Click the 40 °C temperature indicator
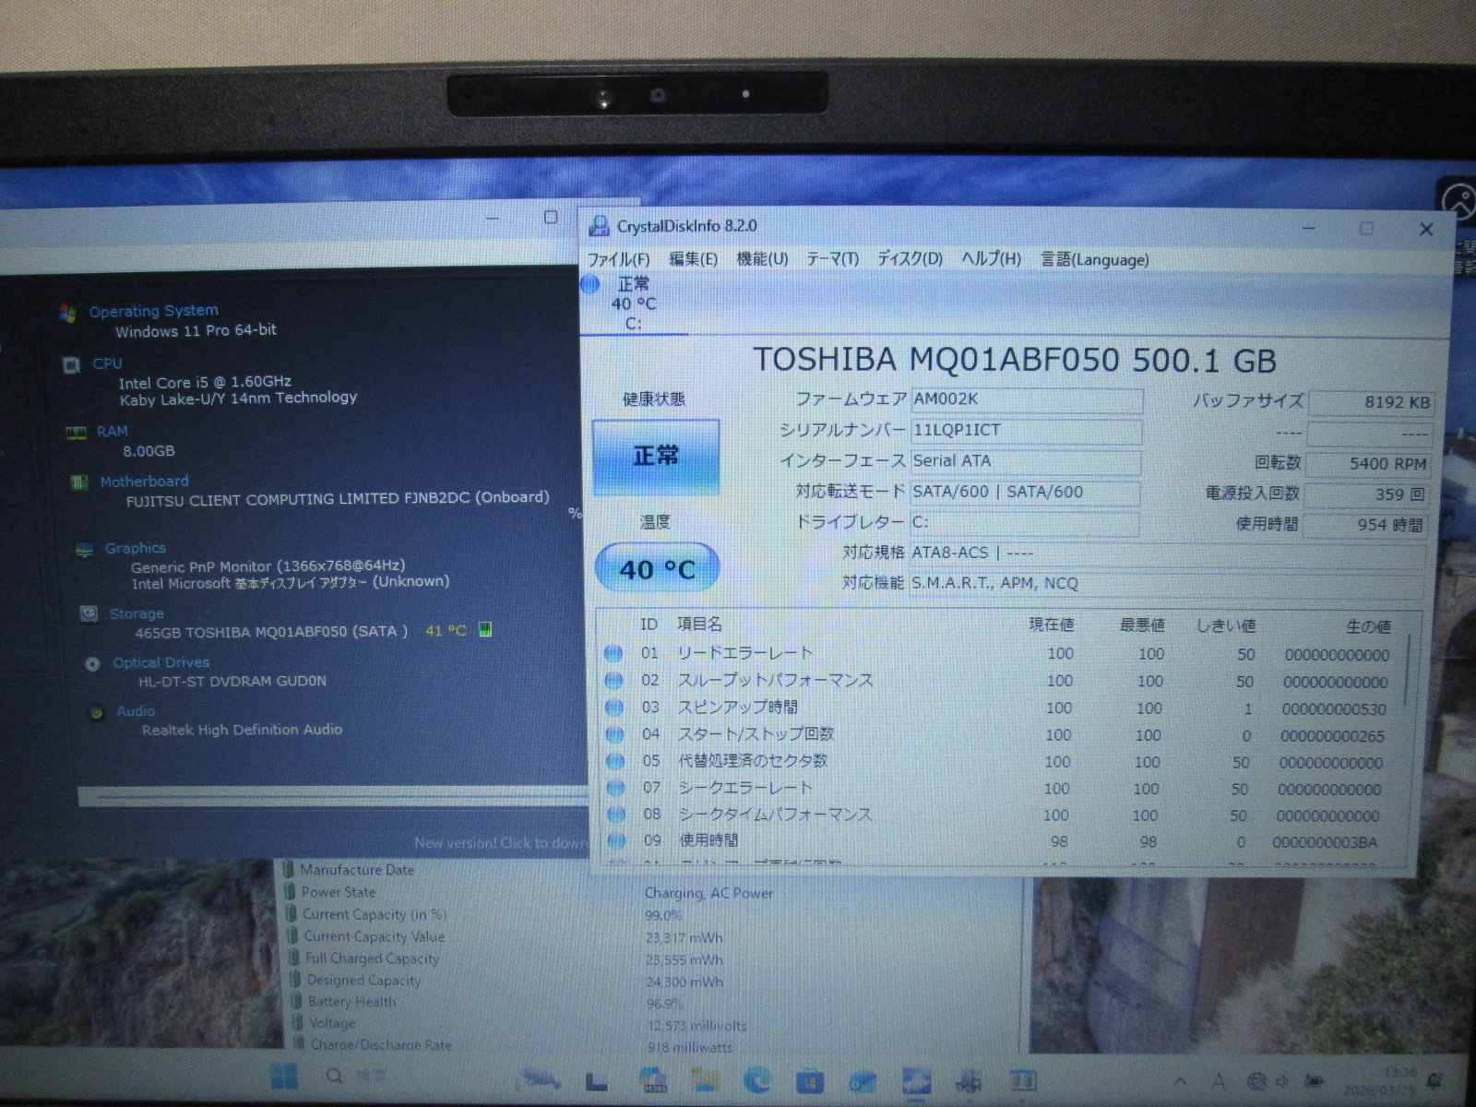 coord(657,568)
